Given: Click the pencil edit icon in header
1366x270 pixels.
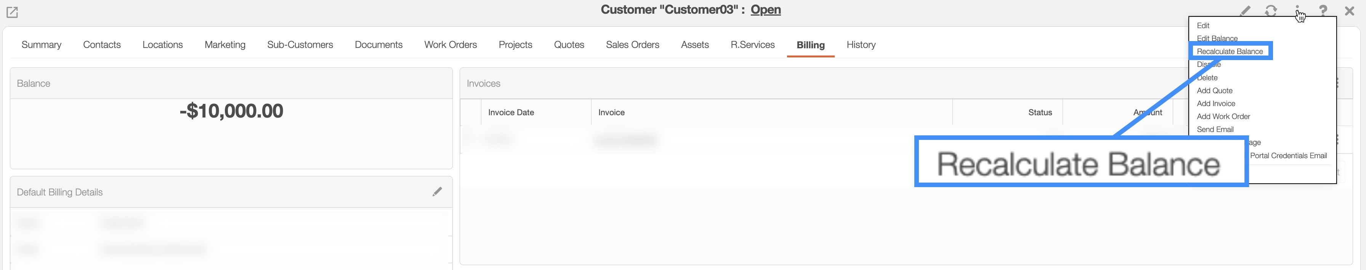Looking at the screenshot, I should tap(1245, 11).
